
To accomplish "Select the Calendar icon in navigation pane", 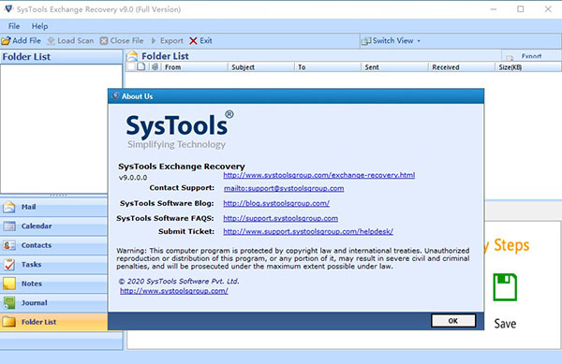I will 9,226.
